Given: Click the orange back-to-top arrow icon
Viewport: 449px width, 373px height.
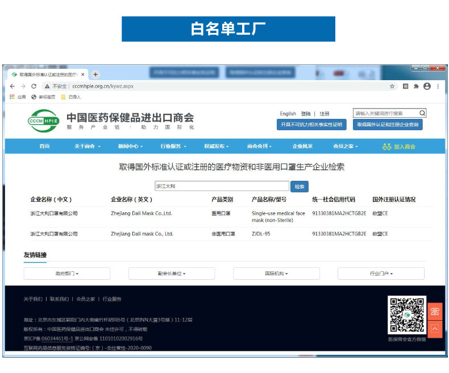Looking at the screenshot, I should coord(435,329).
